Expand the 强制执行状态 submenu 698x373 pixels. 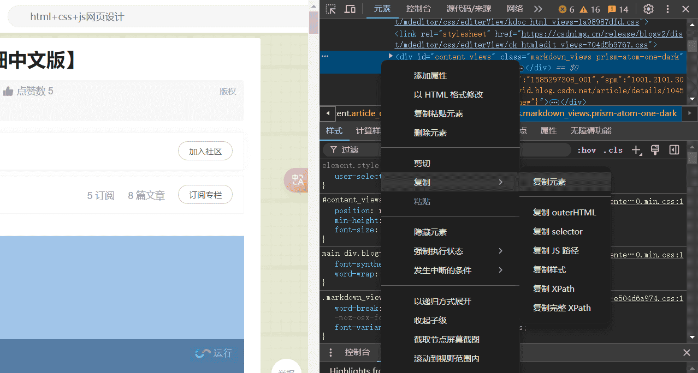click(x=438, y=251)
